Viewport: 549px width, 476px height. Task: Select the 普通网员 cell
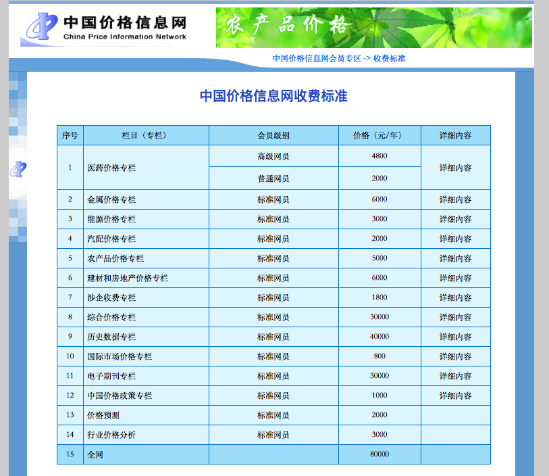(273, 178)
